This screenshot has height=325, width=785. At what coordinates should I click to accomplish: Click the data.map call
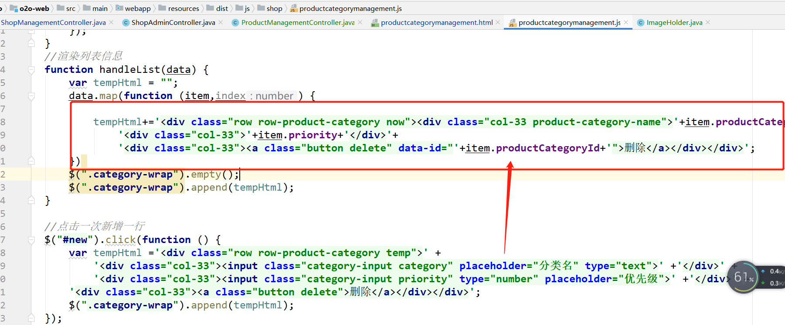[93, 96]
